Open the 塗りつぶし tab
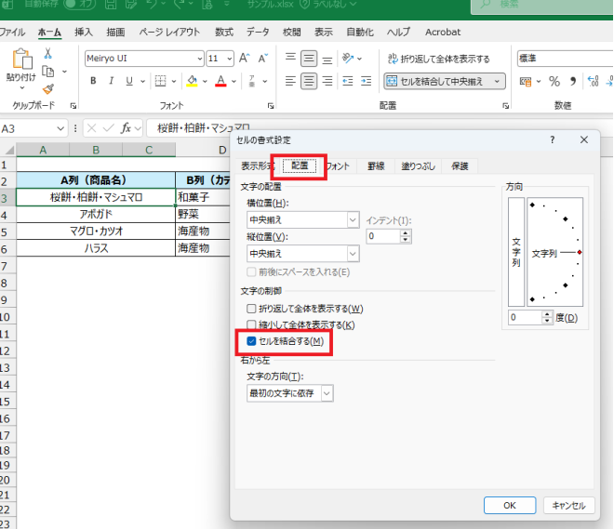614x529 pixels. click(418, 166)
